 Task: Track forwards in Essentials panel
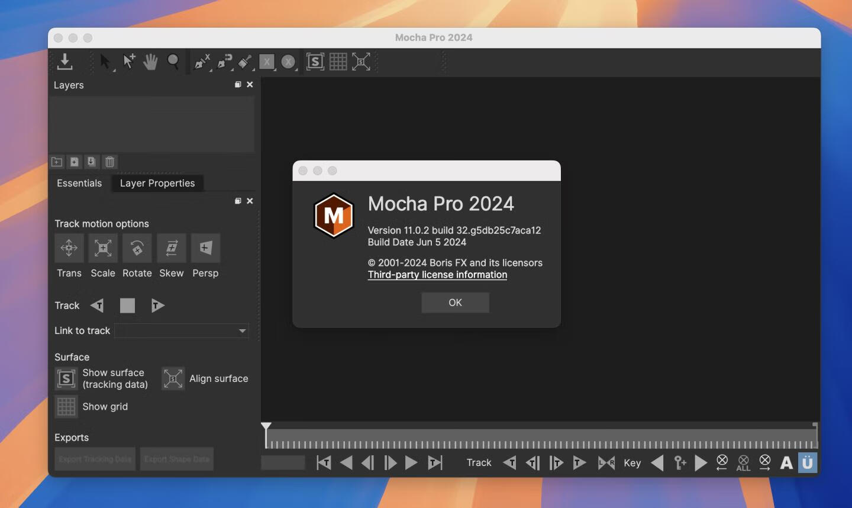pos(157,306)
